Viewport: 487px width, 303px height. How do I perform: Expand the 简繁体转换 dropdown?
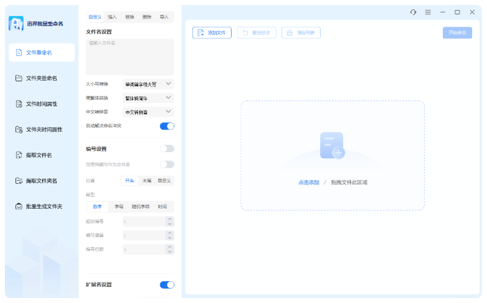coord(148,98)
